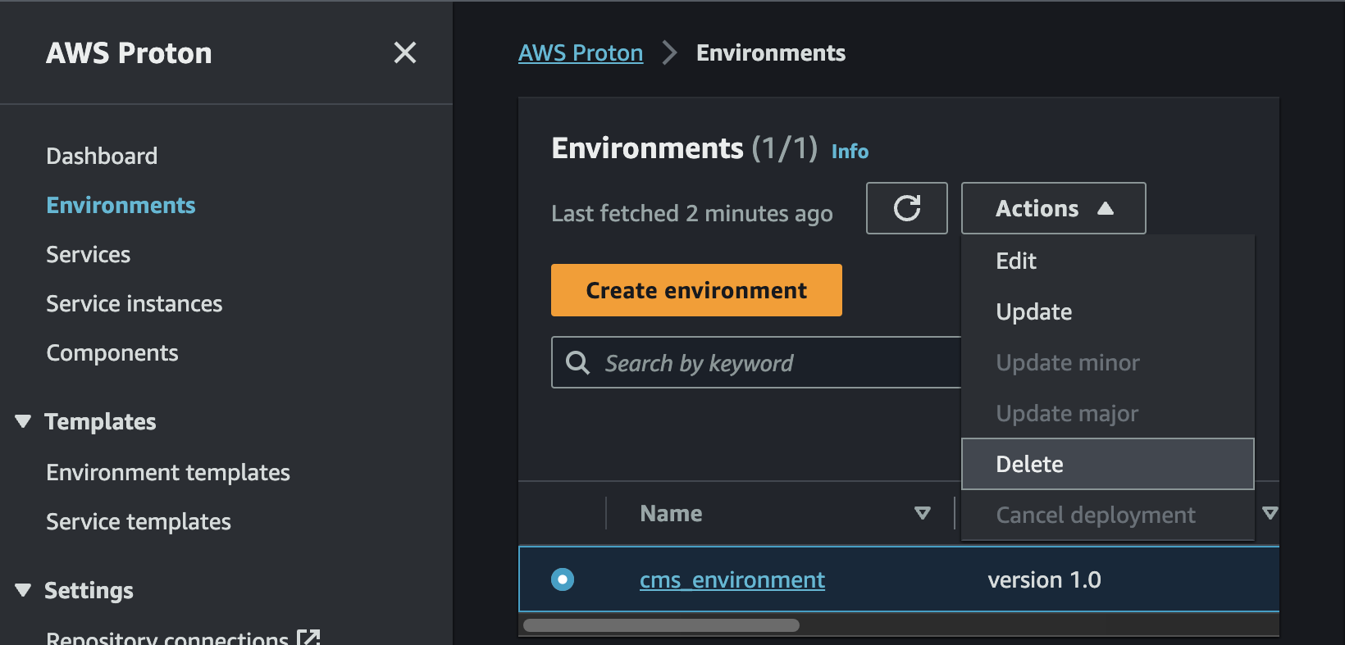The image size is (1345, 645).
Task: Open Services in sidebar
Action: pos(88,254)
